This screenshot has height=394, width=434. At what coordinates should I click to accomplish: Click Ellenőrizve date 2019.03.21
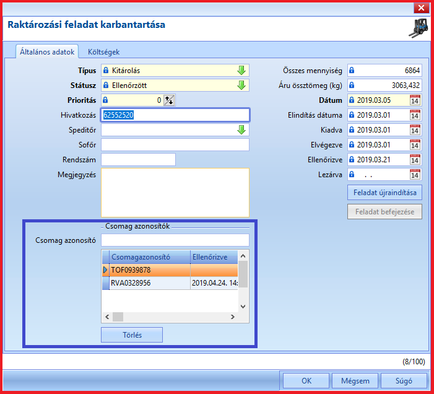374,160
